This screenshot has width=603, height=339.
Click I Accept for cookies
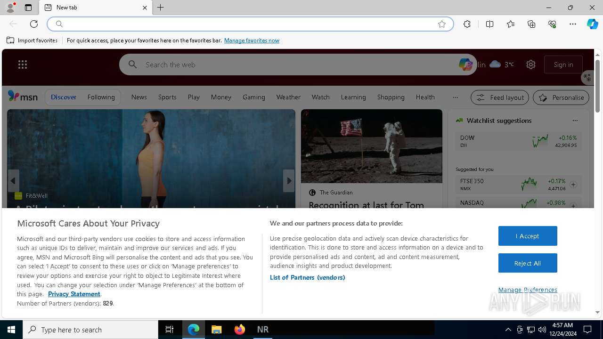[528, 236]
